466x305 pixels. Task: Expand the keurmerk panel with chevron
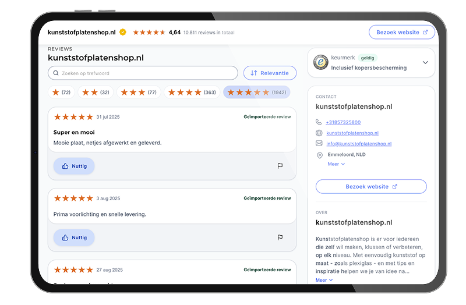click(425, 62)
